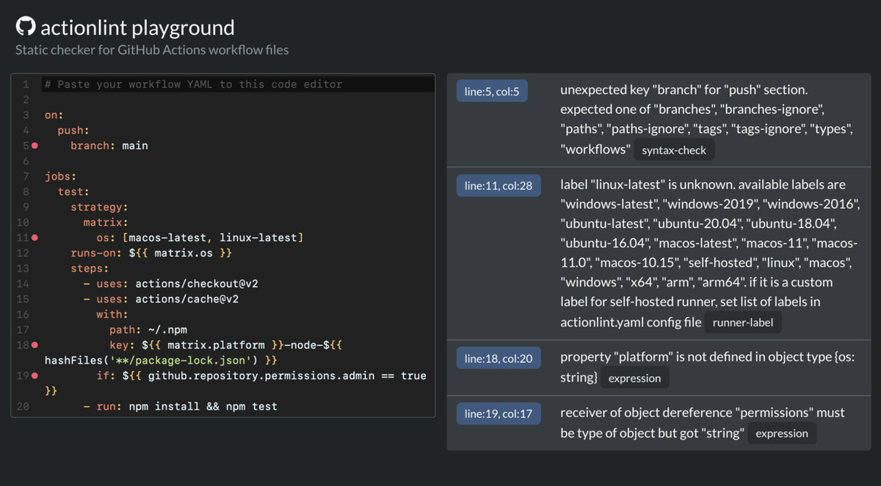Click line number 1 in the gutter

point(26,84)
